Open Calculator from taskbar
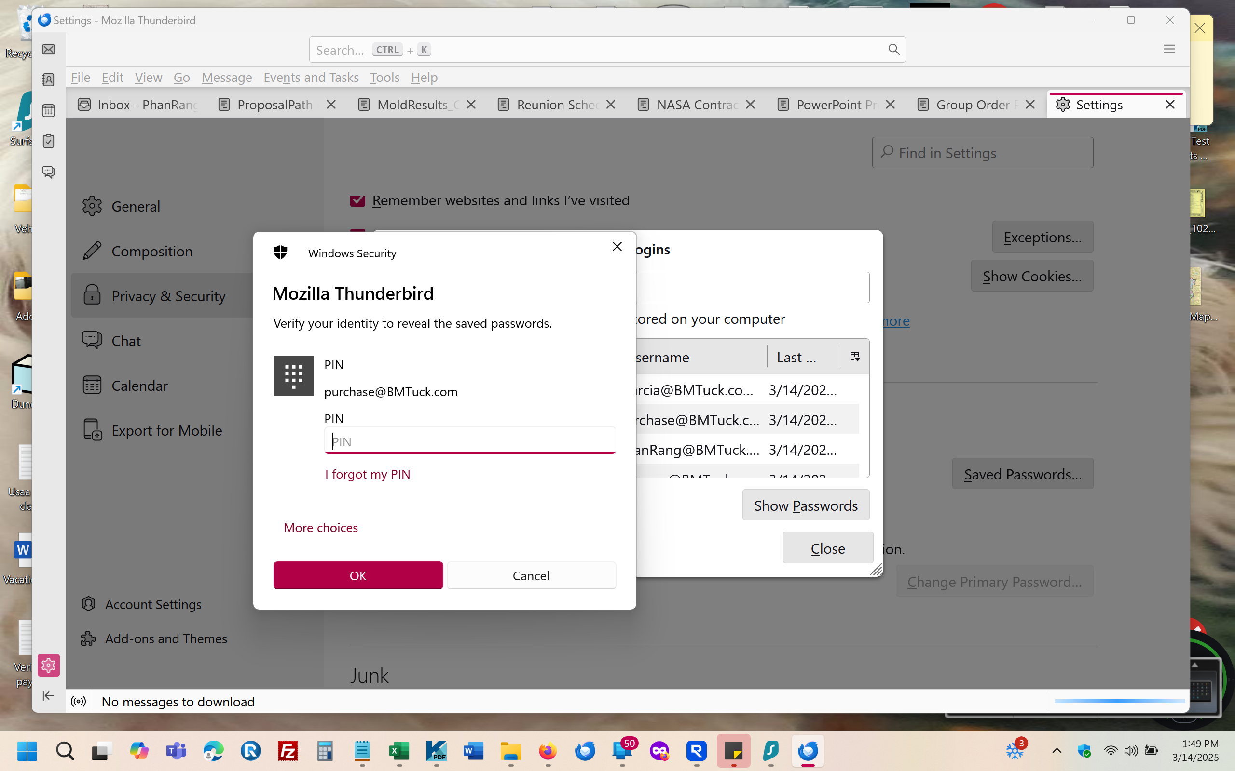1235x771 pixels. point(325,751)
